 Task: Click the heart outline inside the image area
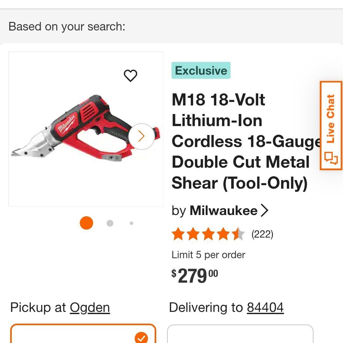[130, 76]
